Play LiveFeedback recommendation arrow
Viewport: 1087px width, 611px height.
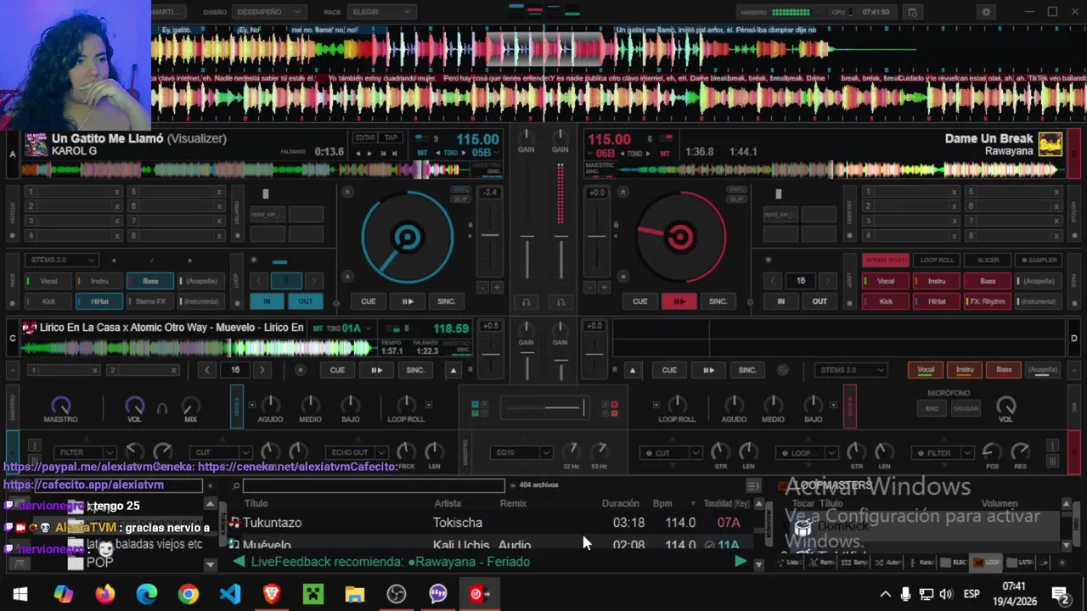tap(741, 562)
